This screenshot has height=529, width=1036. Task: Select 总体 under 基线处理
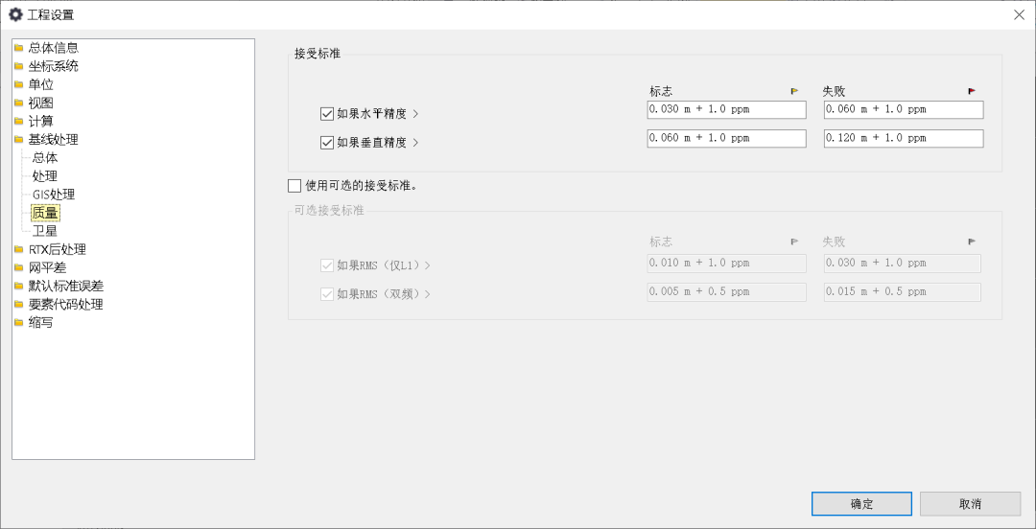click(45, 158)
